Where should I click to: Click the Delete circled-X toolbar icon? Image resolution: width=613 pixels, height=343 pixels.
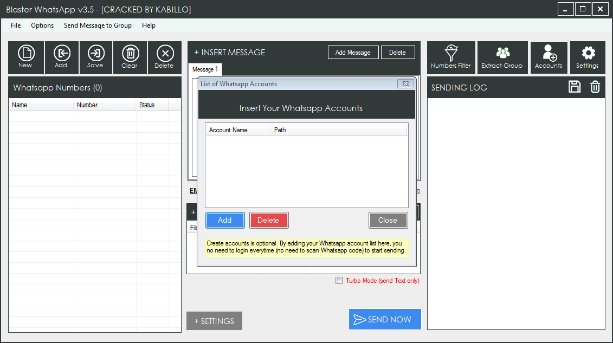pos(165,57)
